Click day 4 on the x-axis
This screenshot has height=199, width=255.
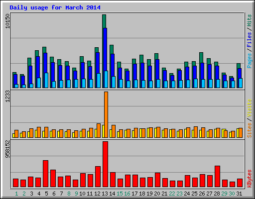pos(39,194)
